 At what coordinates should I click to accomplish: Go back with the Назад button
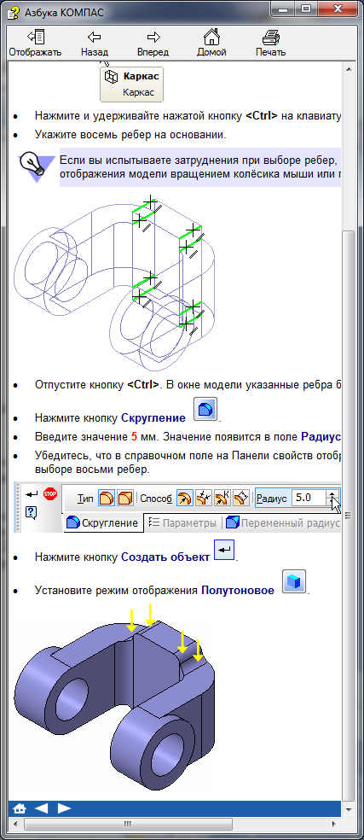coord(95,44)
